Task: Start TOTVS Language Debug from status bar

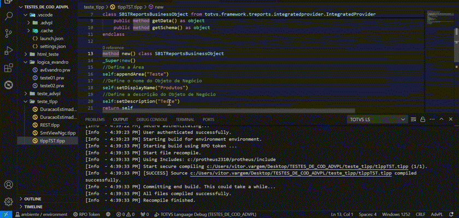Action: (x=205, y=214)
